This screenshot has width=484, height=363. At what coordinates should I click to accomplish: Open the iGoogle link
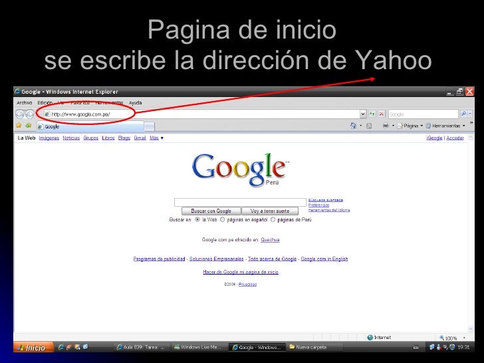[434, 138]
